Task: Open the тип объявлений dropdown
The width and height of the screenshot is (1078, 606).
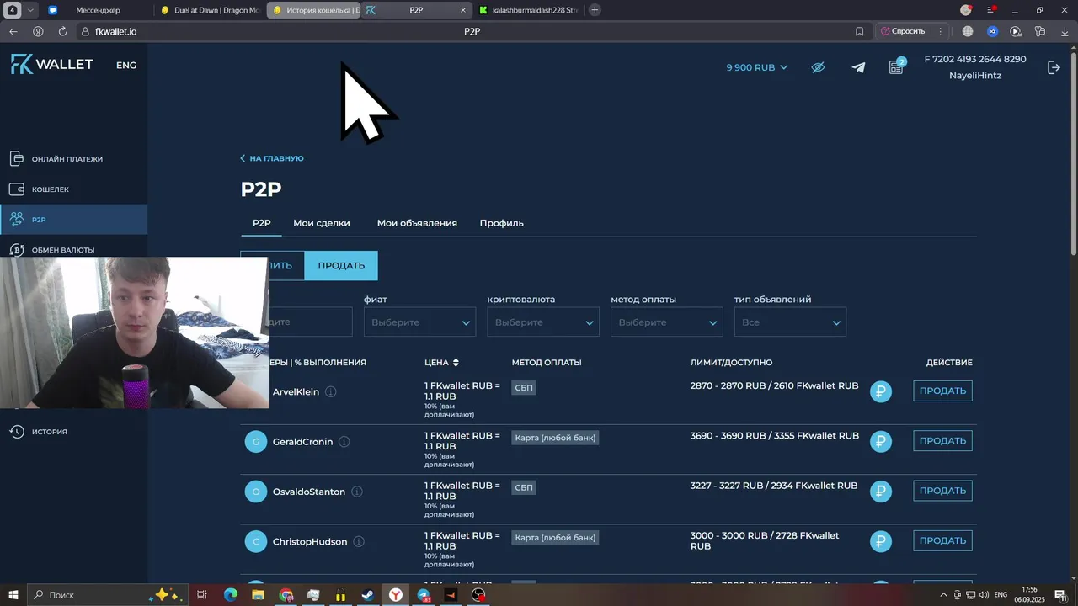Action: click(790, 322)
